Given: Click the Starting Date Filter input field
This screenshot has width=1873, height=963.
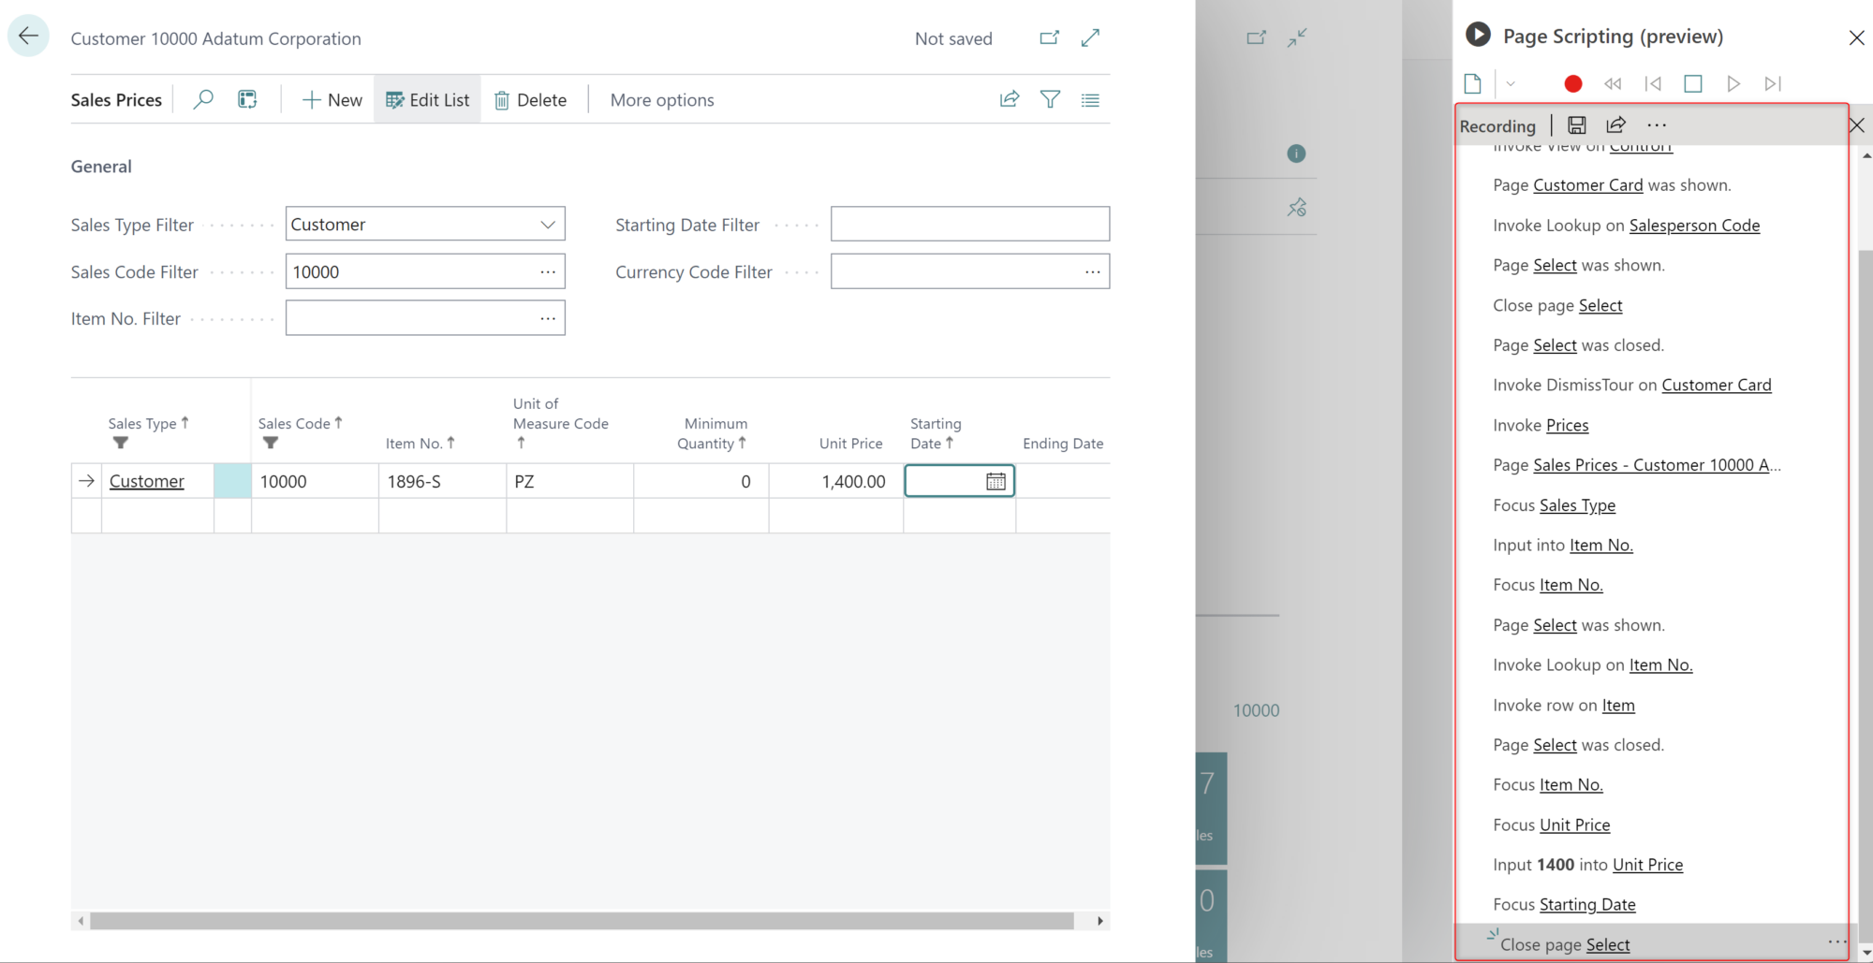Looking at the screenshot, I should [969, 225].
